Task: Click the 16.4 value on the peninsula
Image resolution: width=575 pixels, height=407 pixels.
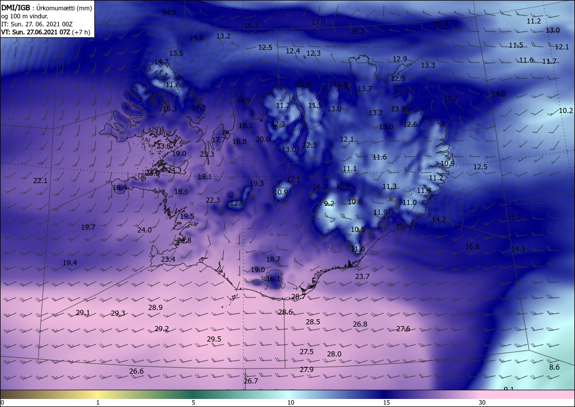Action: pyautogui.click(x=120, y=188)
